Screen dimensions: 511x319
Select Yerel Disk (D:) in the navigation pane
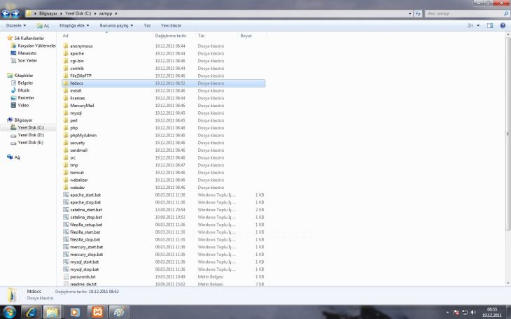pyautogui.click(x=30, y=135)
